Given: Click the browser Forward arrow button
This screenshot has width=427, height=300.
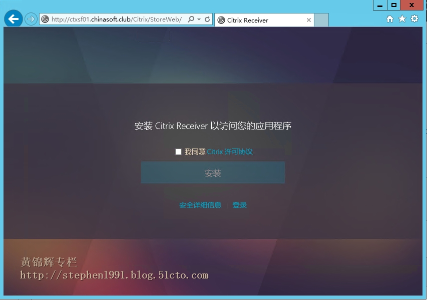Looking at the screenshot, I should coord(31,19).
